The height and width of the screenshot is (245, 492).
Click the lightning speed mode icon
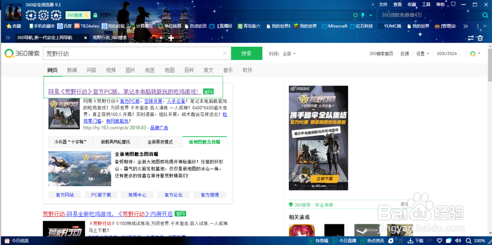pos(364,15)
